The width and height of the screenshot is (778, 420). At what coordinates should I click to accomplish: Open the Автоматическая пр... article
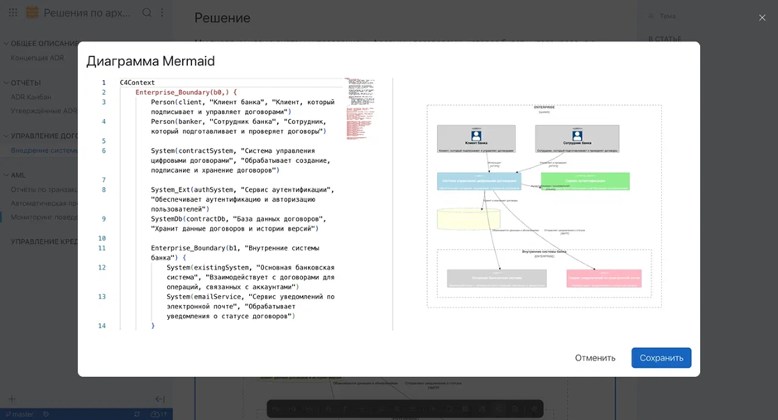[x=44, y=203]
